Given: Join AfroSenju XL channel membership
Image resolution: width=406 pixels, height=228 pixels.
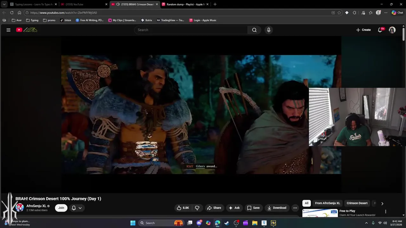Looking at the screenshot, I should click(61, 208).
